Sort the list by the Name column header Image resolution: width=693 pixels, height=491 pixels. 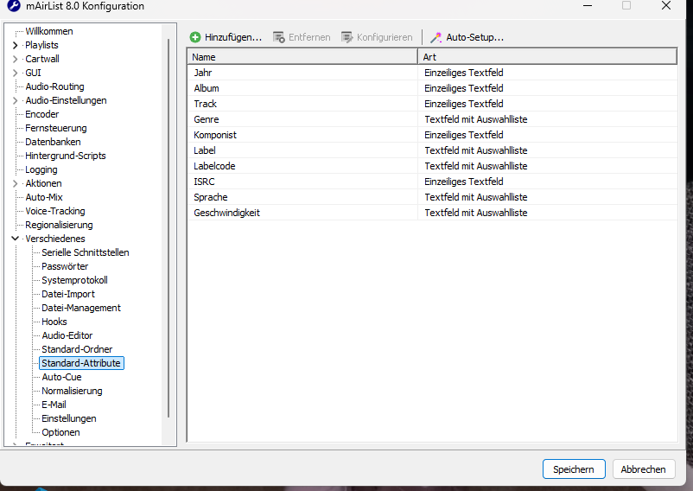point(302,56)
